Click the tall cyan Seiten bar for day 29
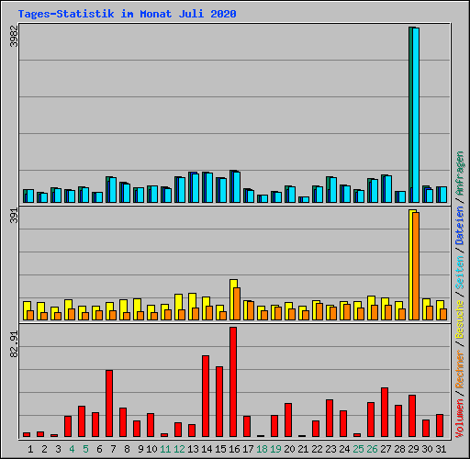 [x=416, y=115]
